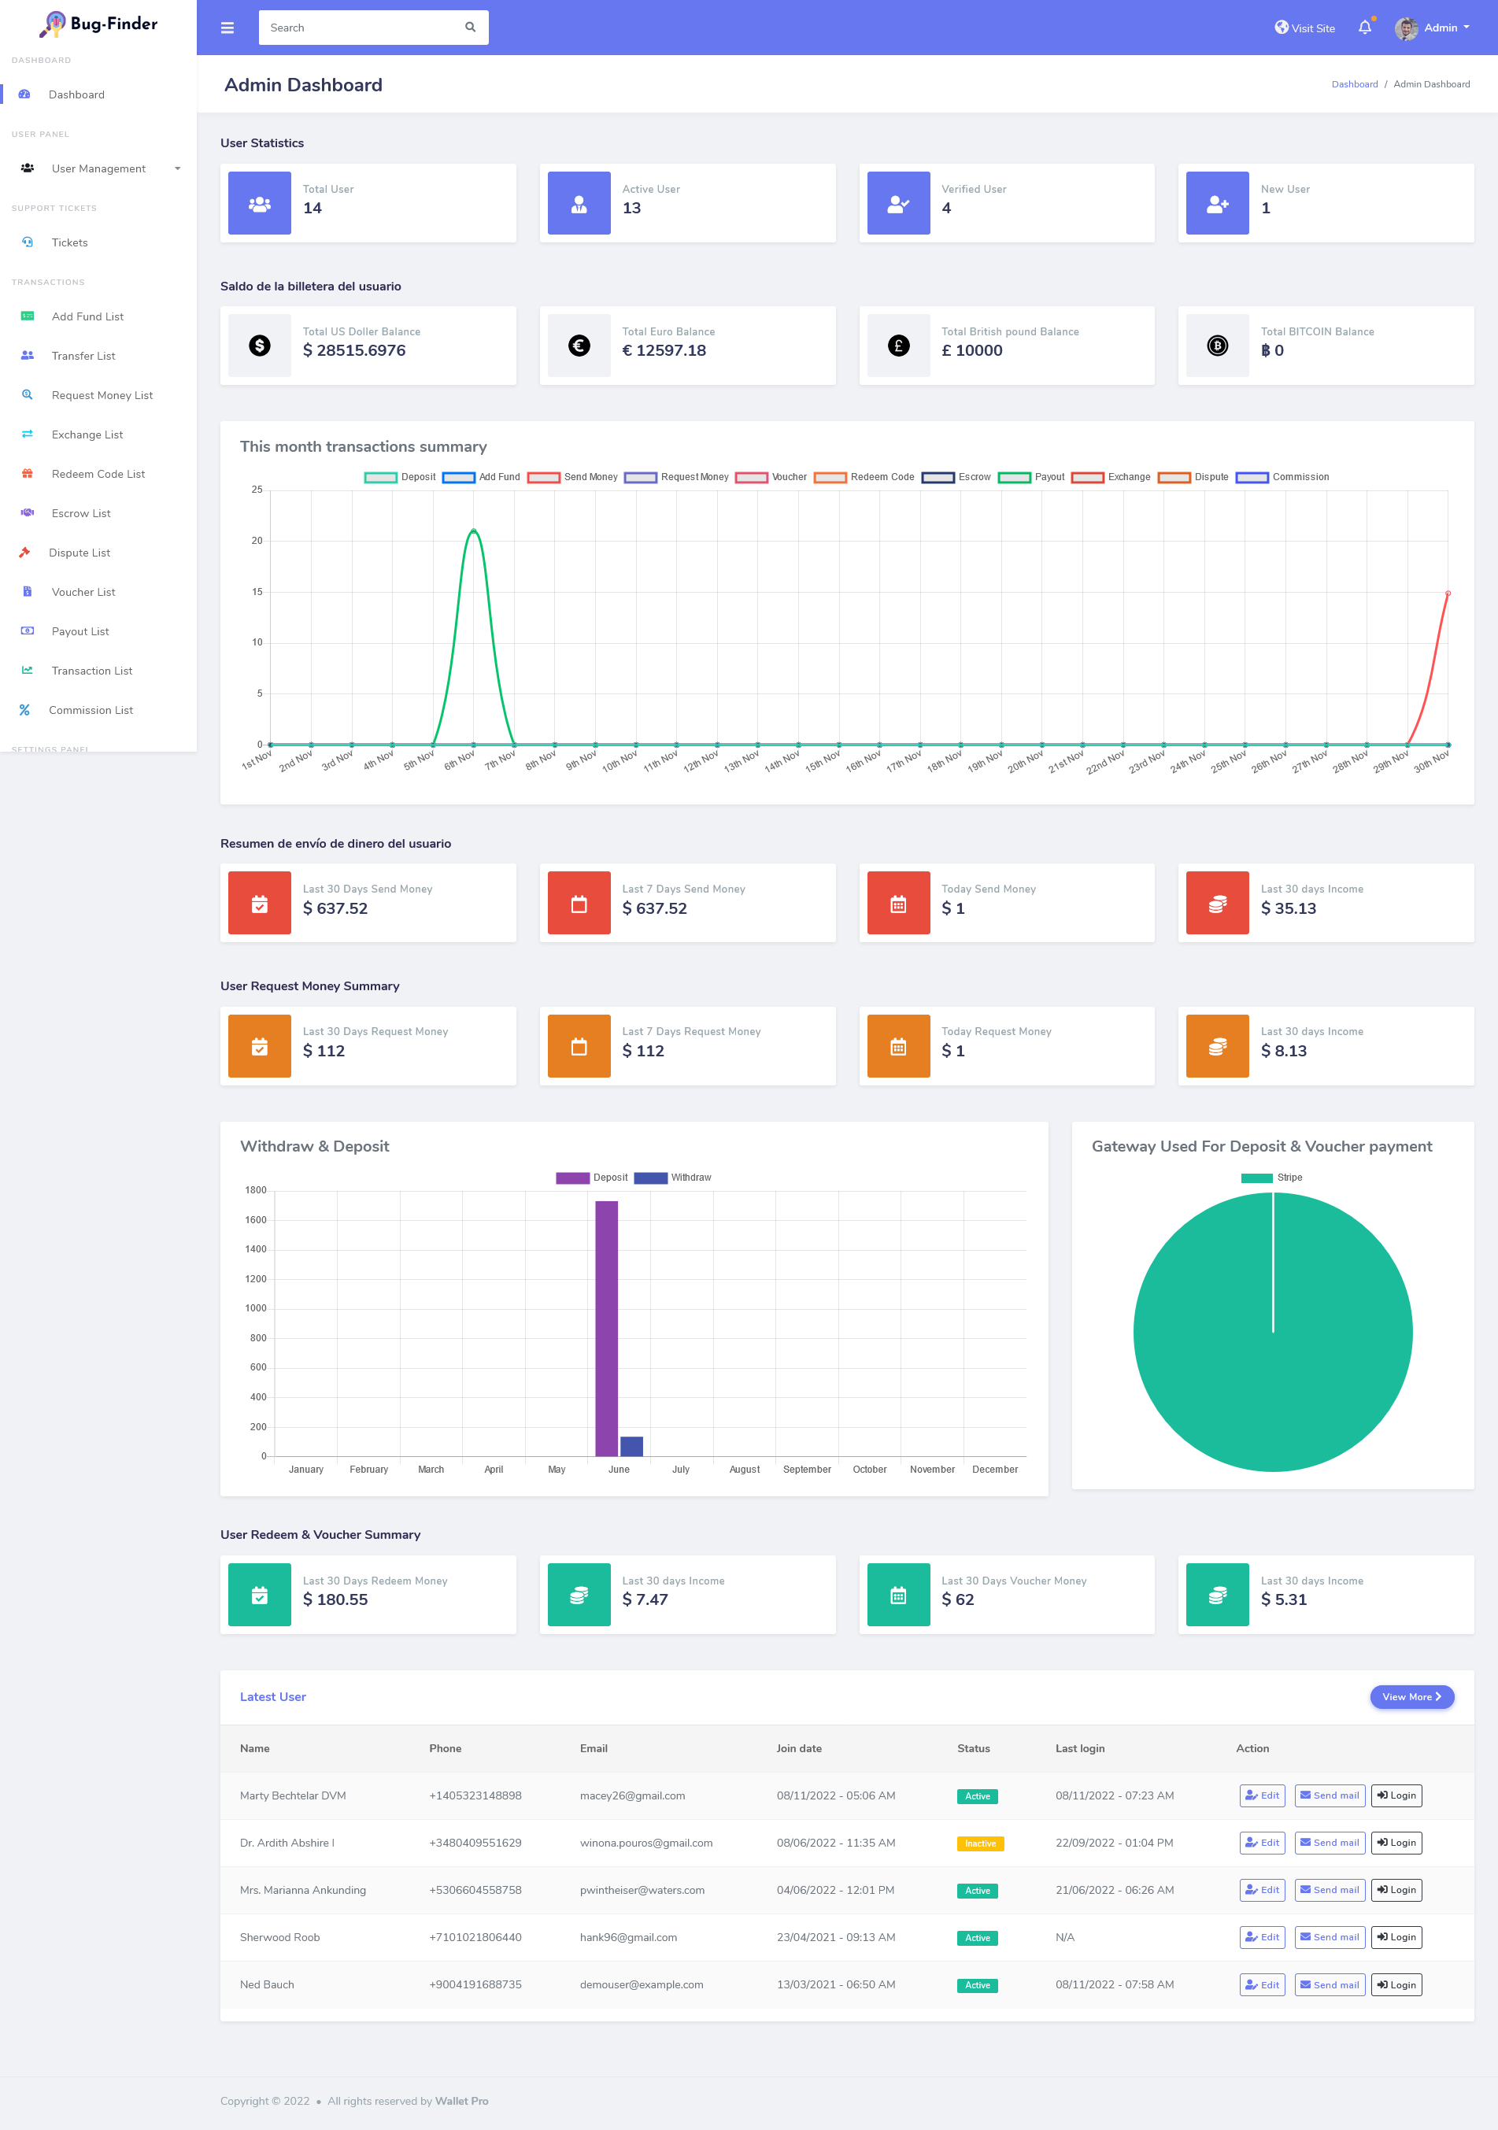Click the Total BITCOIN Balance coin icon
This screenshot has height=2130, width=1498.
pyautogui.click(x=1217, y=346)
